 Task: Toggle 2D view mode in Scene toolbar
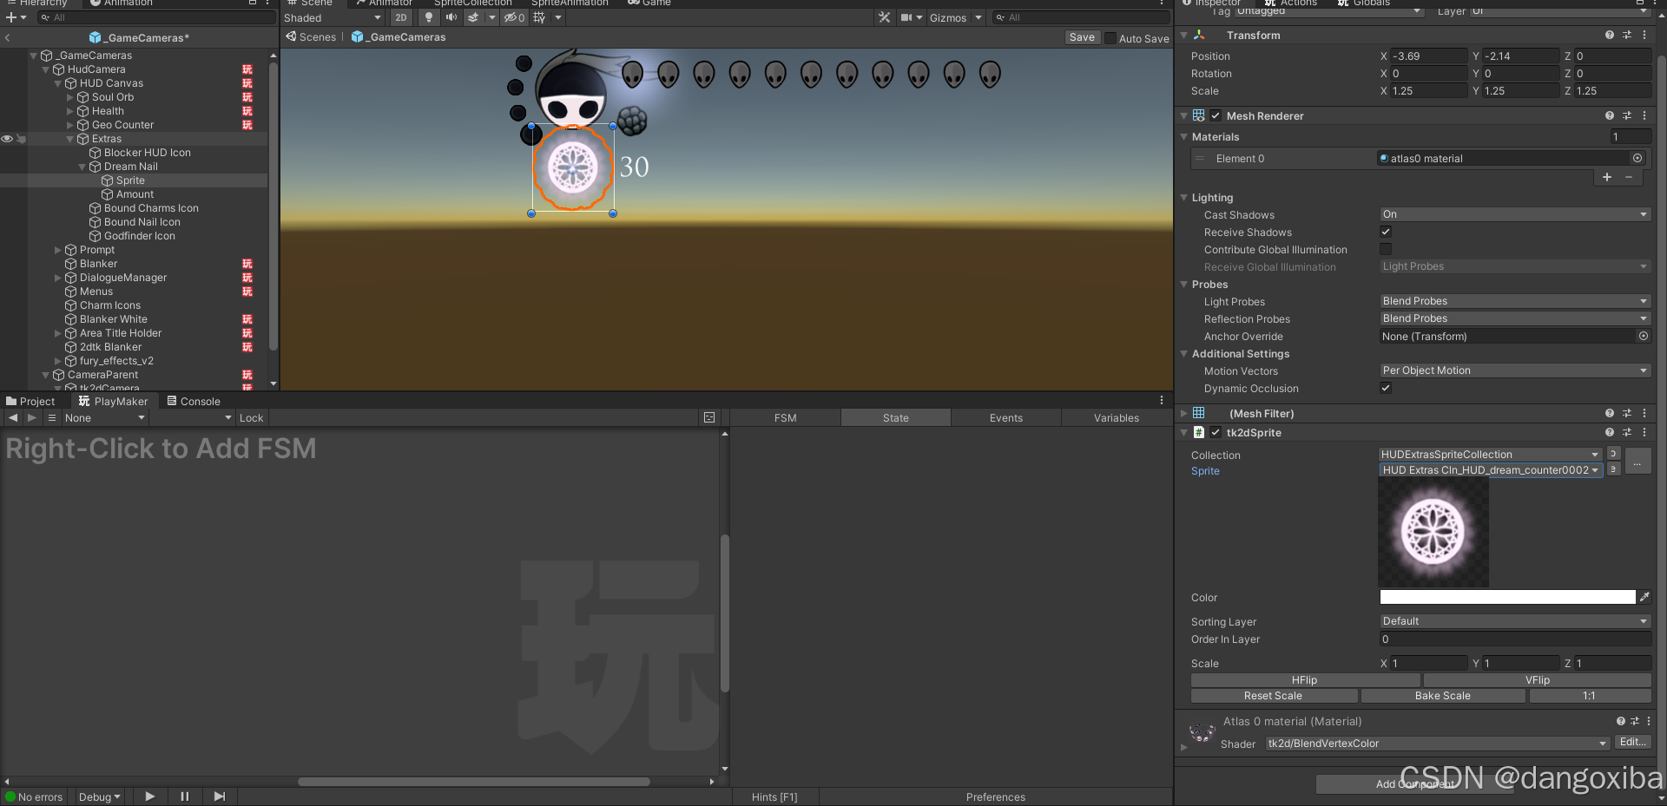(x=400, y=17)
